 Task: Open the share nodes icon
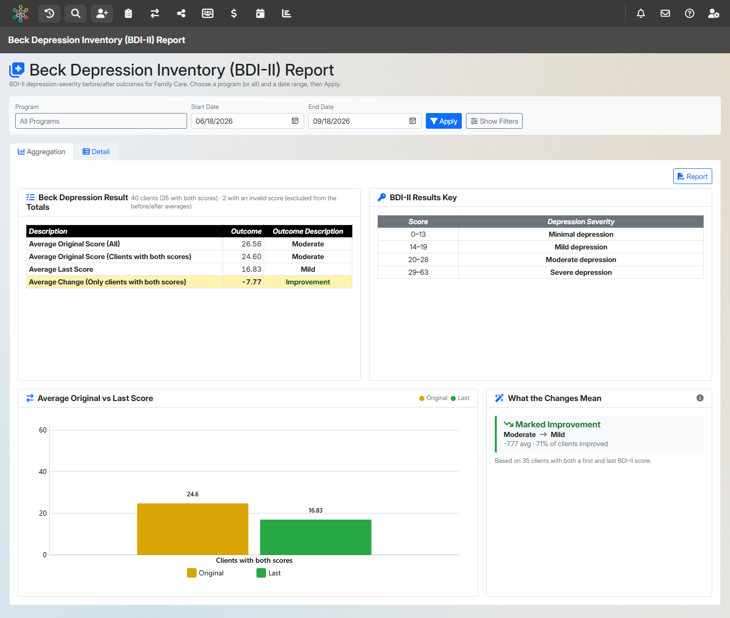click(181, 14)
